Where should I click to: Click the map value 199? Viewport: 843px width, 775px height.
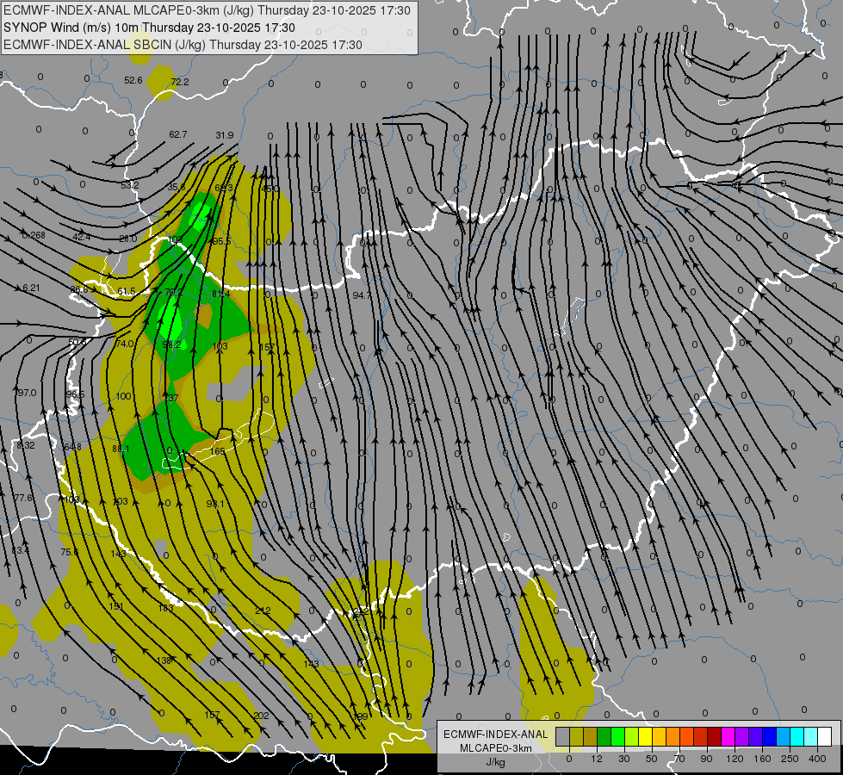pyautogui.click(x=360, y=716)
